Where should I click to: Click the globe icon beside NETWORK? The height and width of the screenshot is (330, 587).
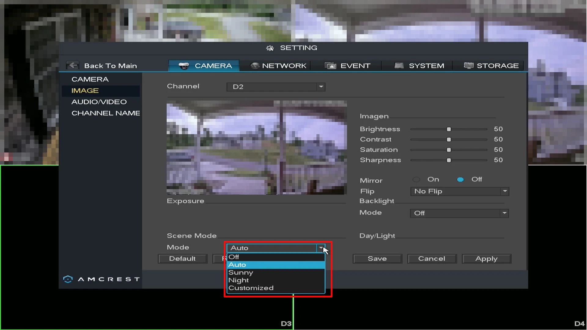255,66
